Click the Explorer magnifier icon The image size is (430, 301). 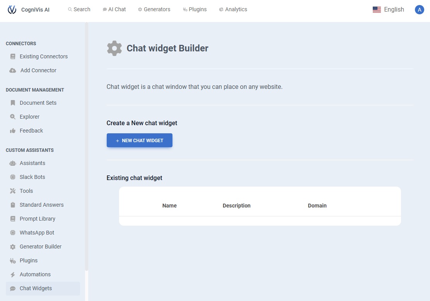(13, 117)
